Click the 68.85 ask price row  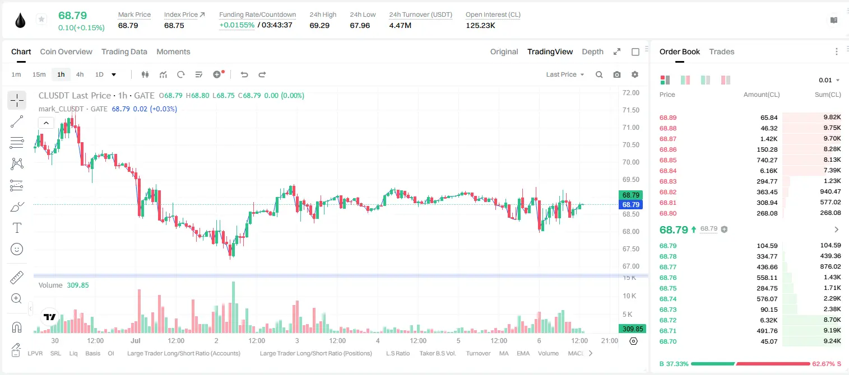750,160
